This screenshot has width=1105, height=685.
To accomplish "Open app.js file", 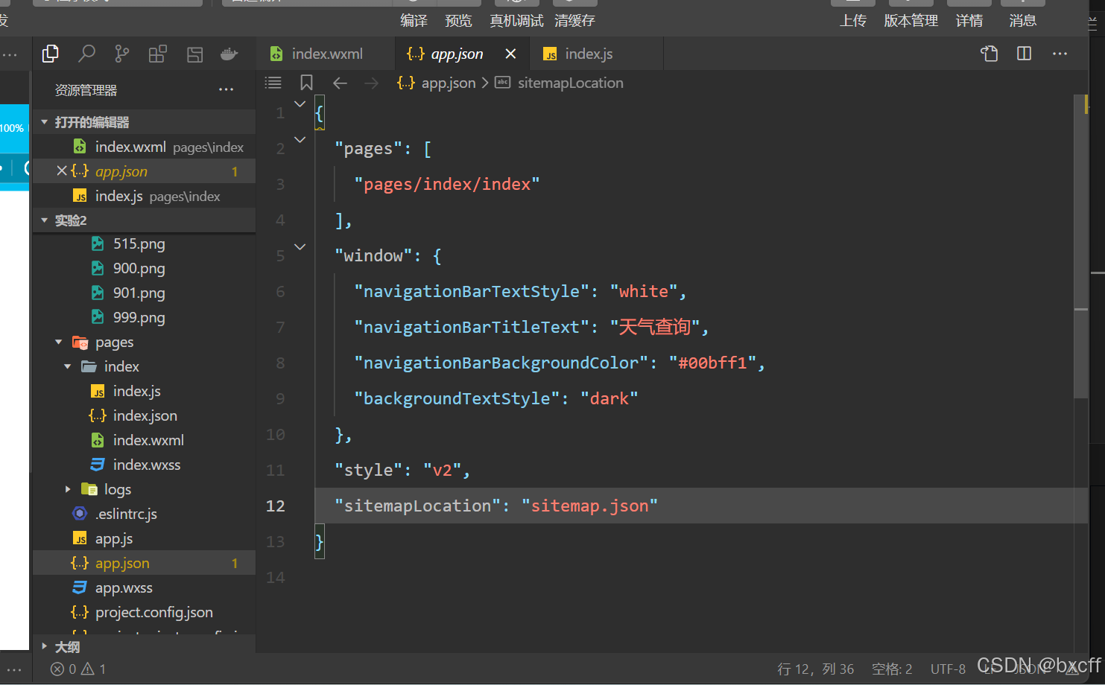I will [x=144, y=538].
